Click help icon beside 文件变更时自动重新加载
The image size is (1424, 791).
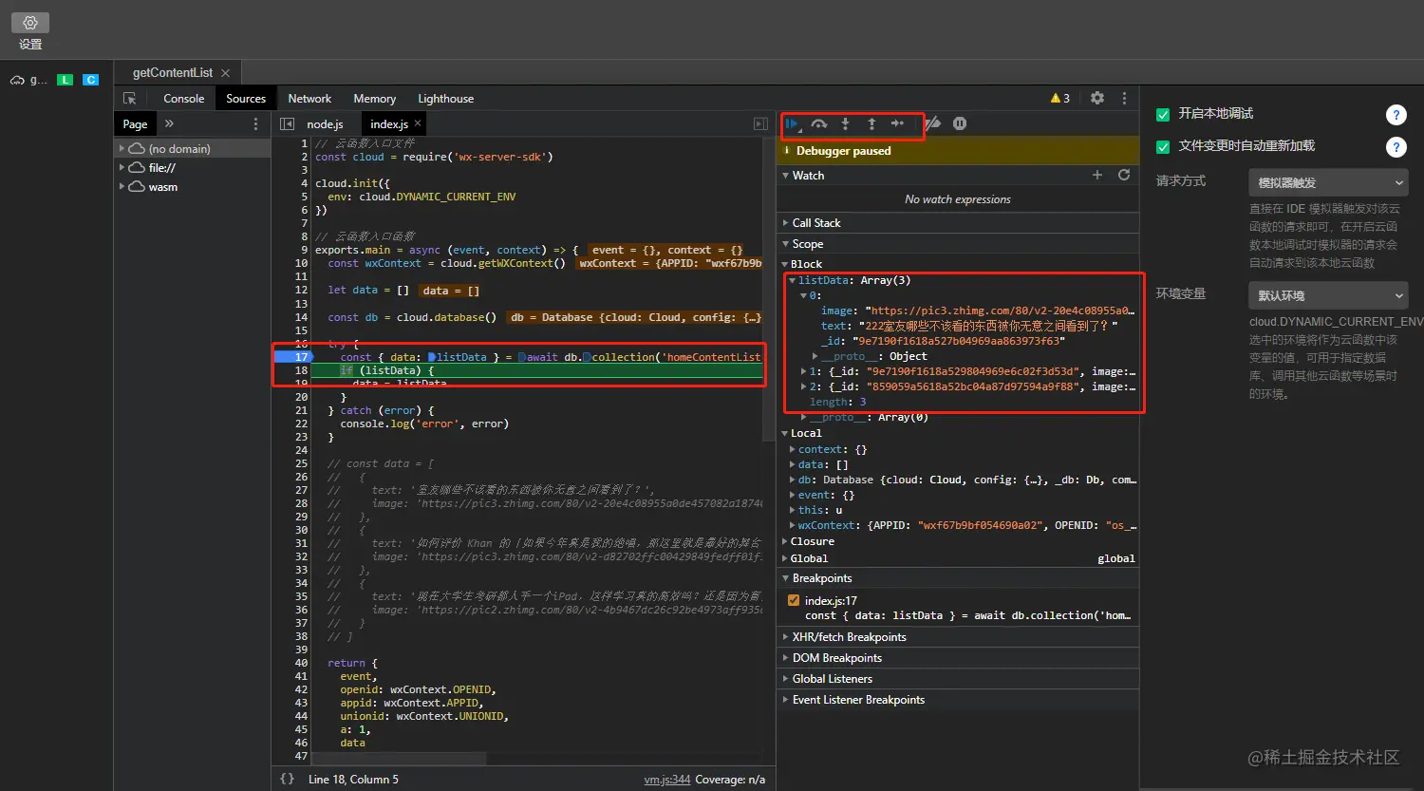(x=1396, y=147)
